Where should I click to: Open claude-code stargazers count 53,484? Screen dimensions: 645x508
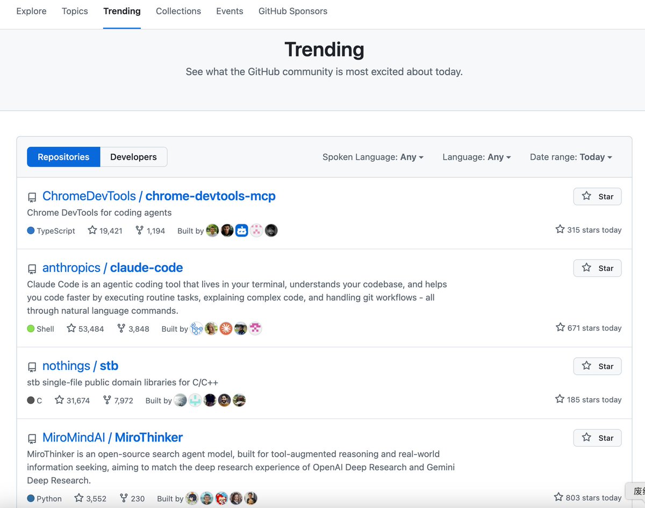pyautogui.click(x=85, y=328)
